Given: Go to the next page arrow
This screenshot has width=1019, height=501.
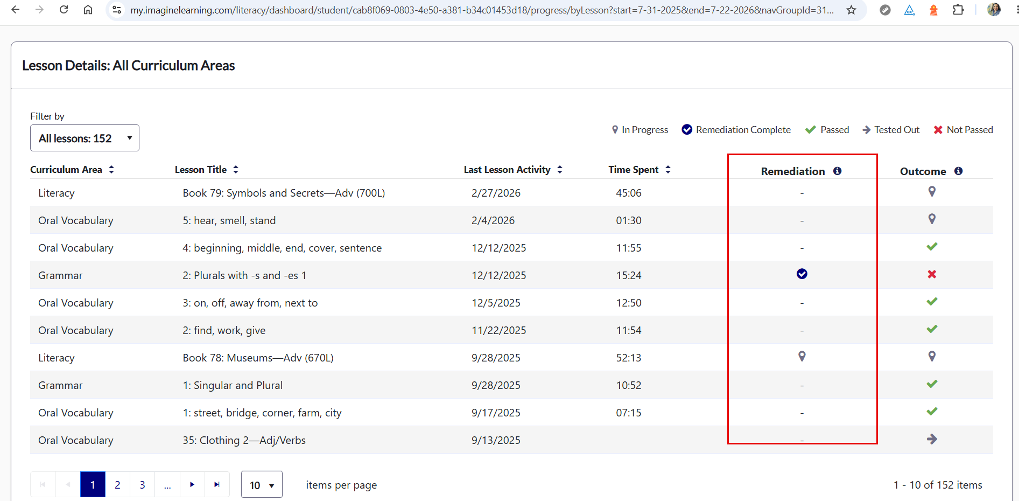Looking at the screenshot, I should tap(192, 485).
